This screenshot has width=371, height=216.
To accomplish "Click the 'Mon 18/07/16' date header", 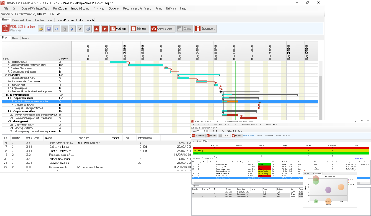I will (x=234, y=52).
